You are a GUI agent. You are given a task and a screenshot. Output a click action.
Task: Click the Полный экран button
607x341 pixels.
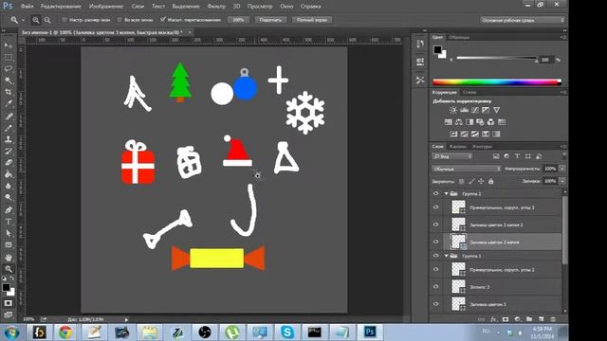pos(312,20)
